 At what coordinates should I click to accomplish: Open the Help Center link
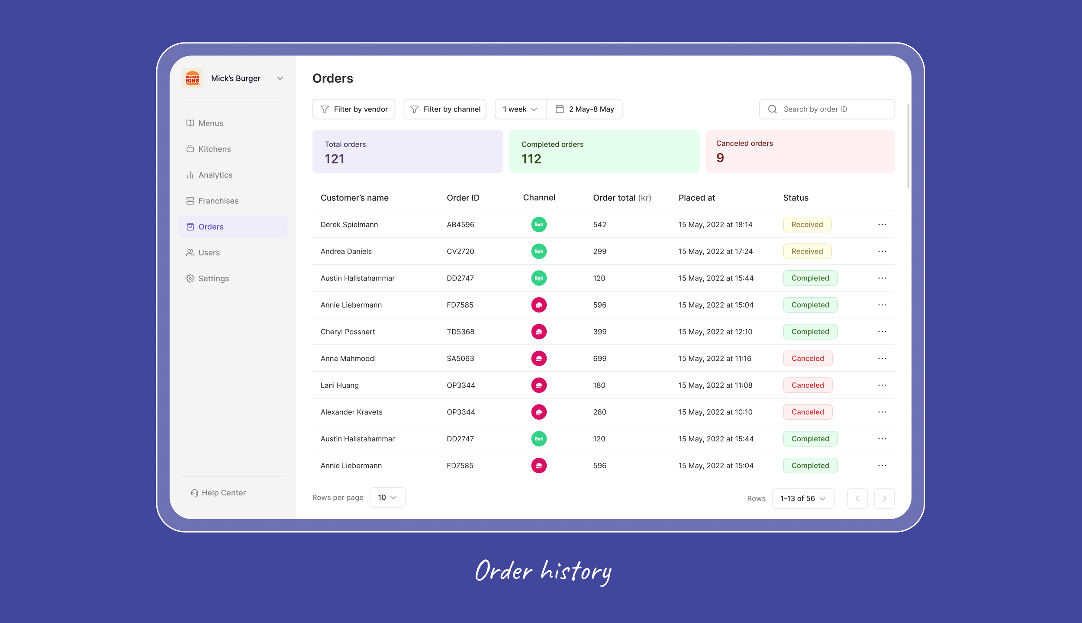(219, 493)
